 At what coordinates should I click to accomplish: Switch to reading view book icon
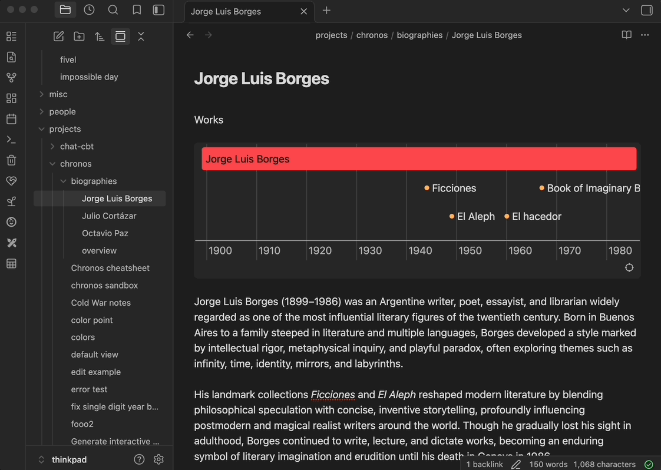pyautogui.click(x=626, y=35)
